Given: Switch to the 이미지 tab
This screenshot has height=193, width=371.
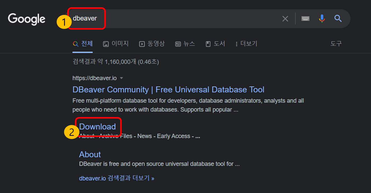Looking at the screenshot, I should pos(116,44).
